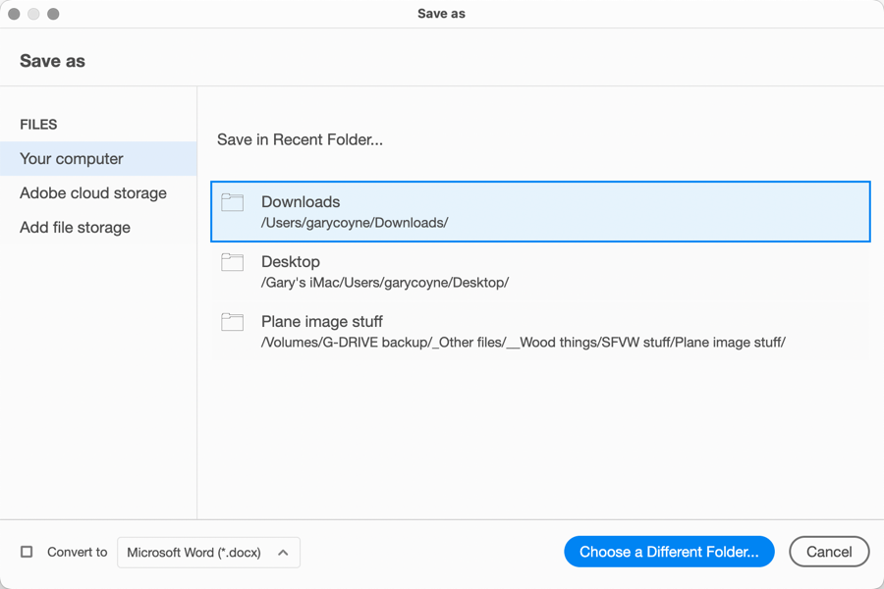The width and height of the screenshot is (884, 589).
Task: Click the Desktop folder icon
Action: pos(232,262)
